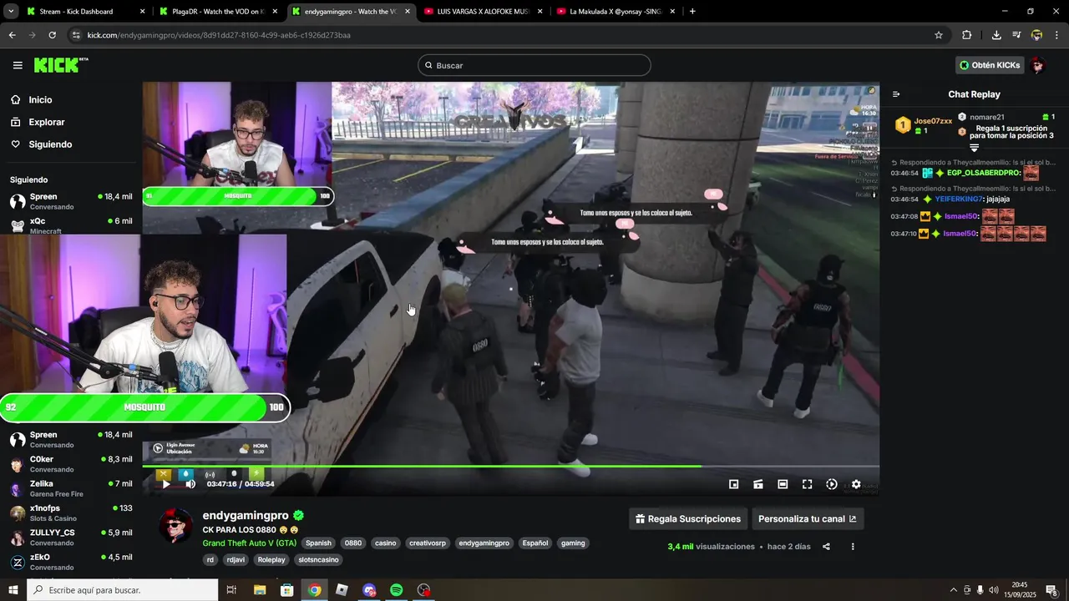Toggle theater mode
Image resolution: width=1069 pixels, height=601 pixels.
click(783, 484)
